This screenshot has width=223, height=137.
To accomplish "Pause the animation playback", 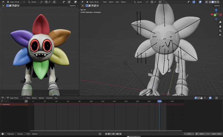I will tap(113, 134).
